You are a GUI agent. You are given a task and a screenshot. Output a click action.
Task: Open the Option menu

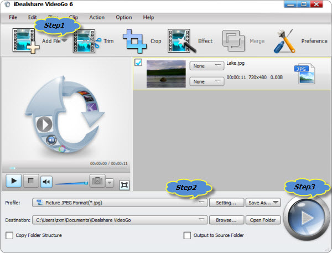point(124,17)
